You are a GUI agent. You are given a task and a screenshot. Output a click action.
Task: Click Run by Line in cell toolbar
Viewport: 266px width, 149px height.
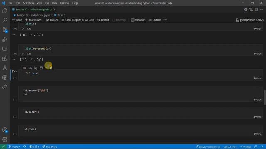(x=25, y=68)
